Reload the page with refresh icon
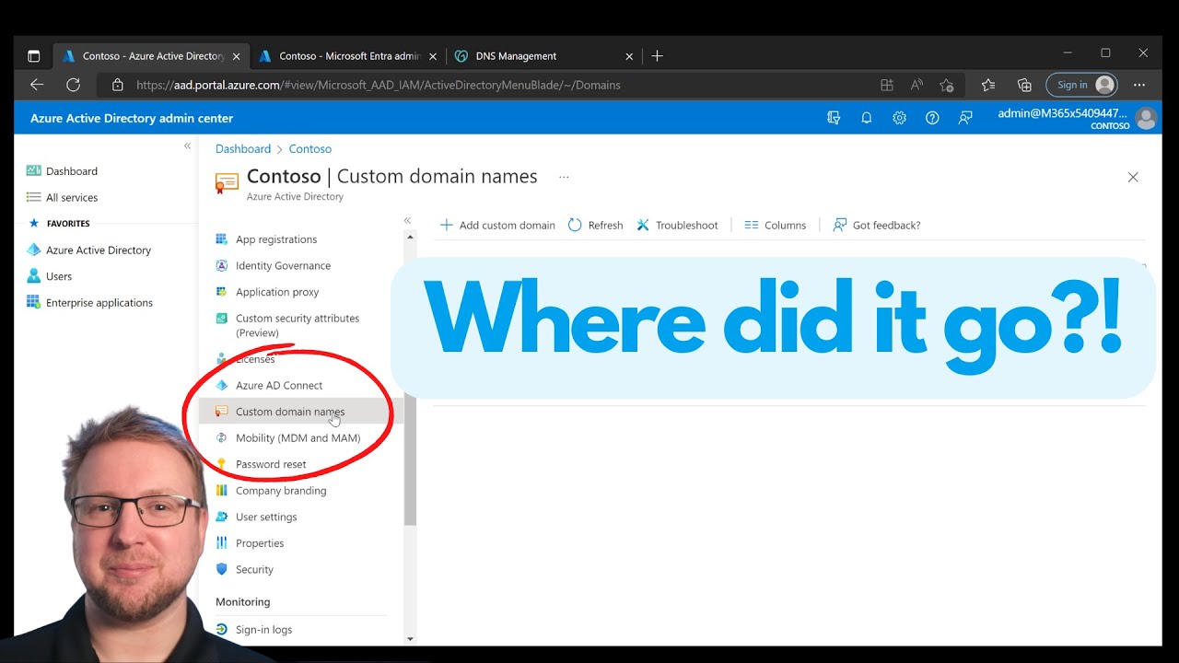 click(x=73, y=85)
